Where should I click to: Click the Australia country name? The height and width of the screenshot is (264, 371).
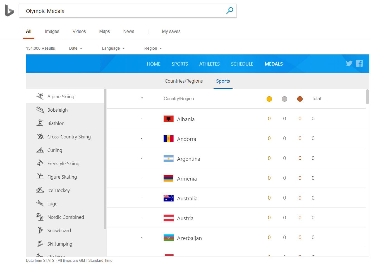click(187, 198)
